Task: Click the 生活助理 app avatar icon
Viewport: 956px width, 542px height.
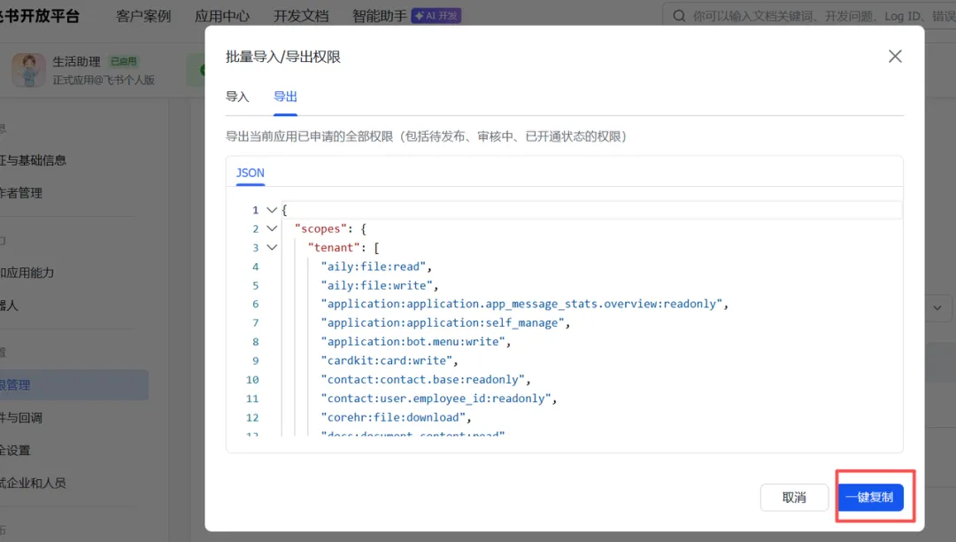Action: point(28,70)
